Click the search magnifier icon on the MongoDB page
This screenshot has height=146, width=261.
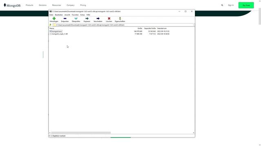point(222,5)
